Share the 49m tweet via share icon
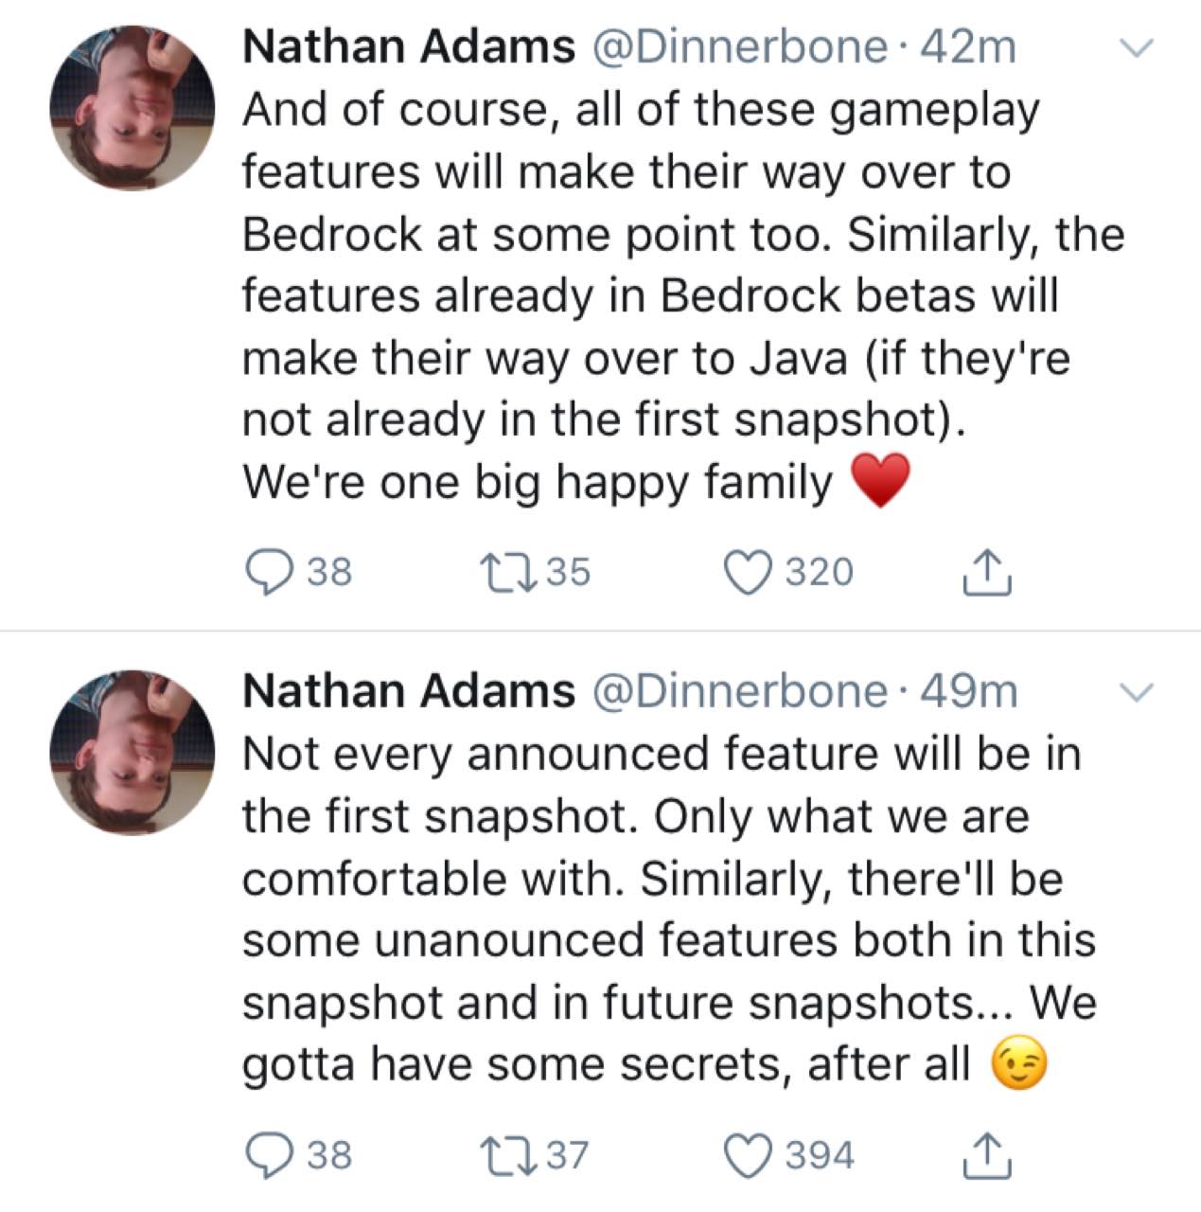Viewport: 1201px width, 1212px height. (988, 1155)
